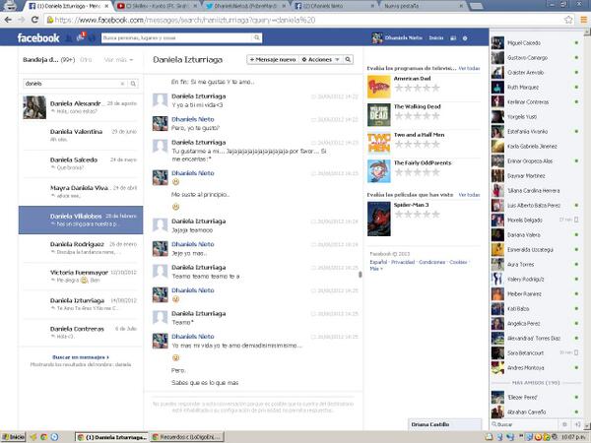
Task: Click Windows Inicio start button
Action: point(13,437)
